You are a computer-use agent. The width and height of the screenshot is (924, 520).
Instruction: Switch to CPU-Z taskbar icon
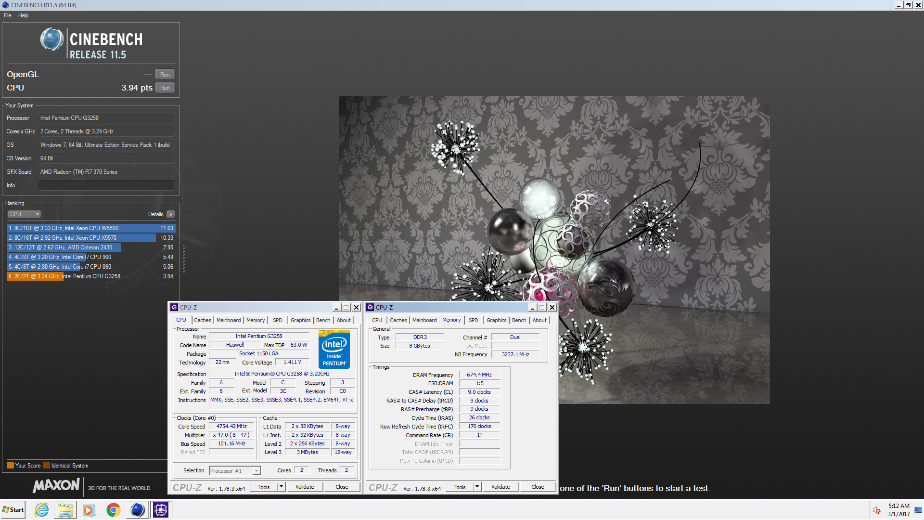(x=161, y=510)
